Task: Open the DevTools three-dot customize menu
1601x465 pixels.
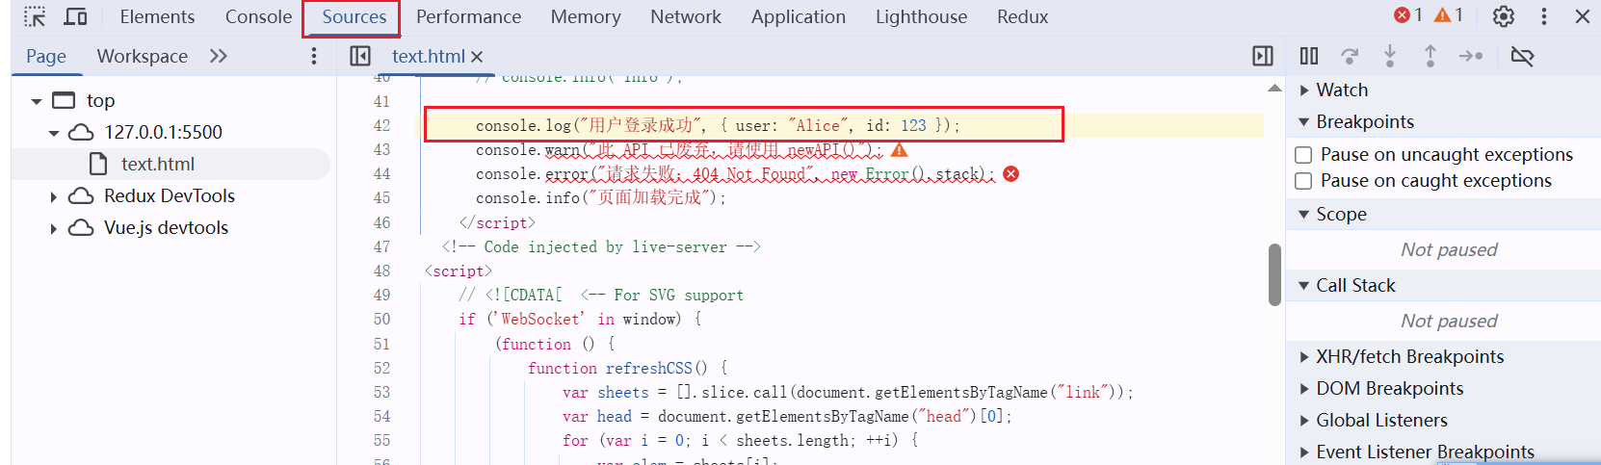Action: point(1544,16)
